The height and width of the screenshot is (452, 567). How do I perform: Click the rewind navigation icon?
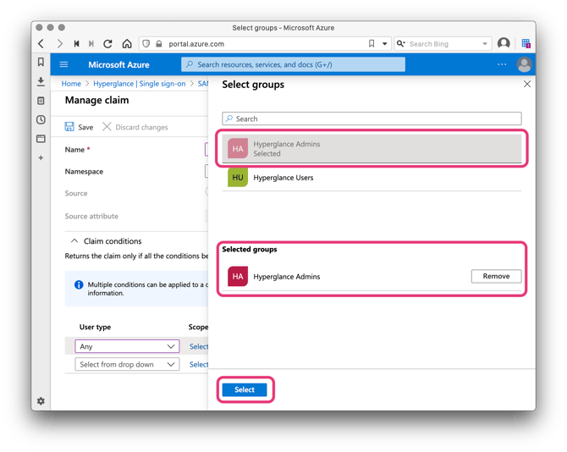pyautogui.click(x=76, y=44)
